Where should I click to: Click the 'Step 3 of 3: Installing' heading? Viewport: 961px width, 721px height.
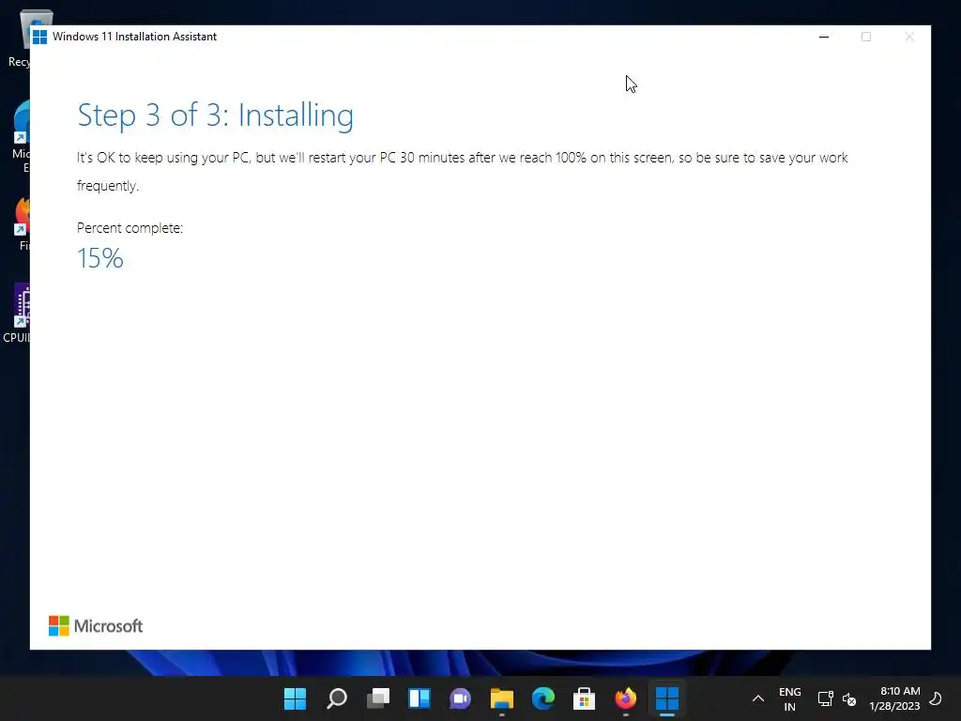215,115
